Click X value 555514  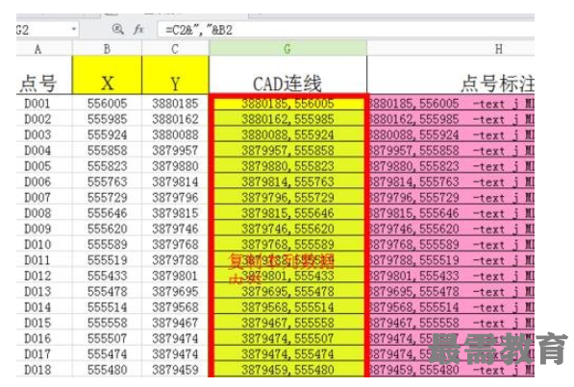[107, 307]
